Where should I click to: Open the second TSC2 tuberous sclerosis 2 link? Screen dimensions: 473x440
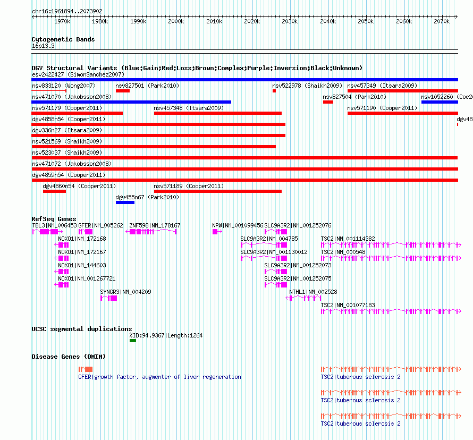pos(360,400)
